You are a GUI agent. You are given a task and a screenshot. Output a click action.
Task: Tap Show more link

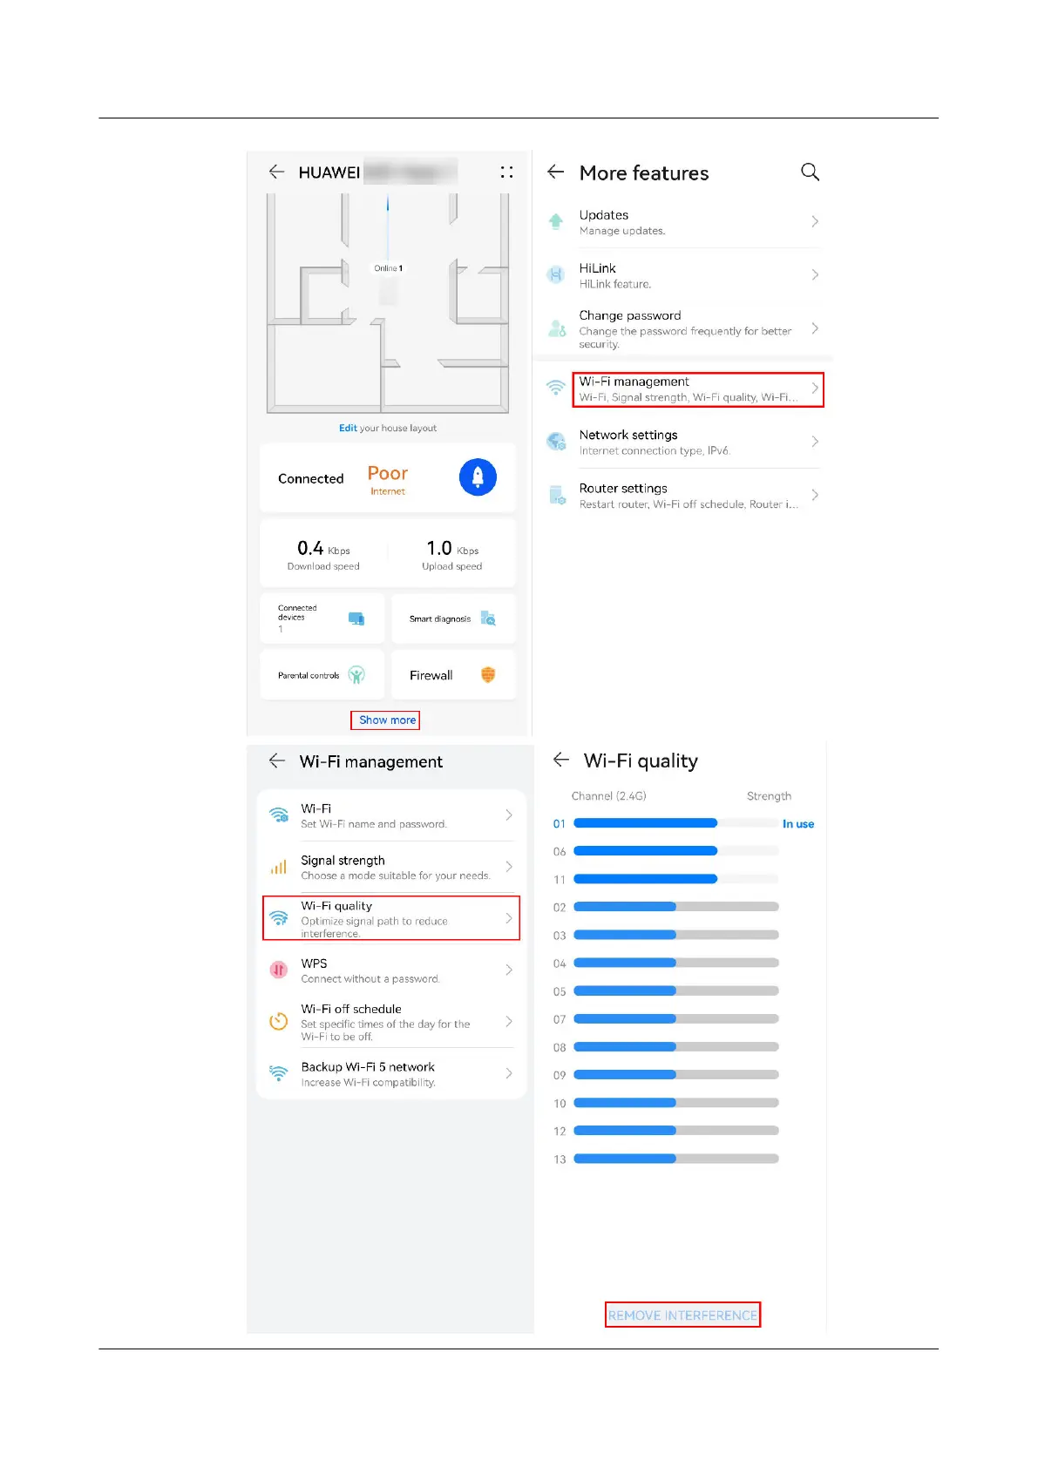click(387, 720)
